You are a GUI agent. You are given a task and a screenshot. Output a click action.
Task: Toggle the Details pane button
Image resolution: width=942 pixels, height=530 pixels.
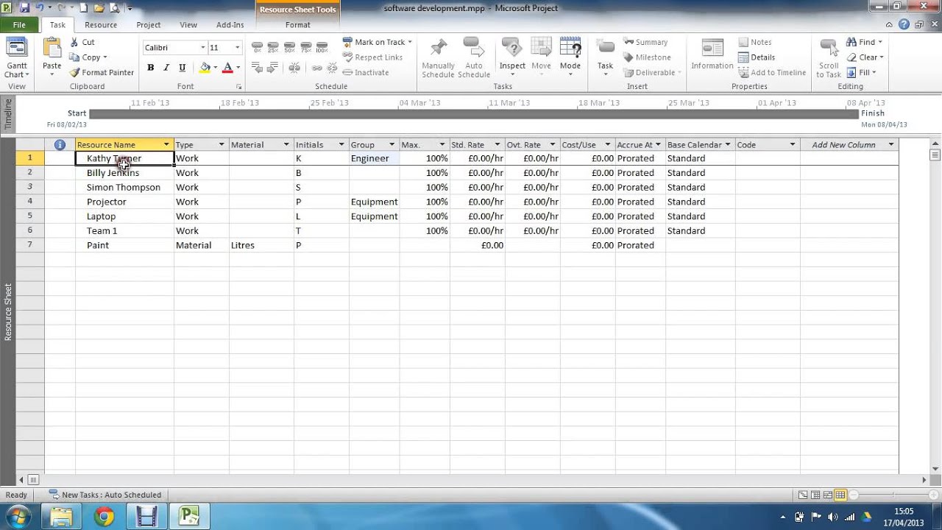pos(757,57)
